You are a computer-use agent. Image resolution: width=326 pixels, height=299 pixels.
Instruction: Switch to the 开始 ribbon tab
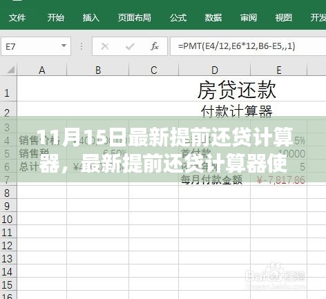pos(55,17)
